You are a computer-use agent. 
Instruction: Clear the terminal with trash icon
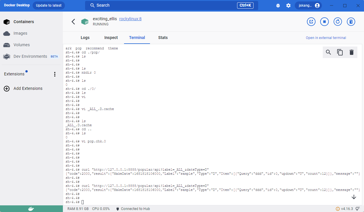[x=351, y=52]
